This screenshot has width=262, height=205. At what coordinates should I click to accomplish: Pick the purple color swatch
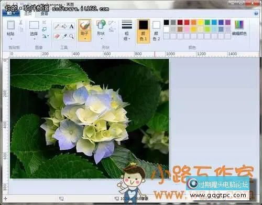point(227,23)
